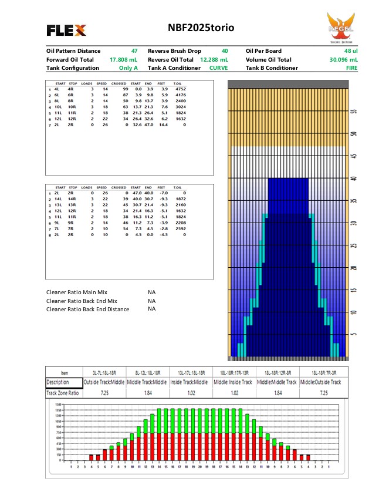Click the Oil Per Board value 48 ul
This screenshot has width=379, height=488.
tap(351, 51)
